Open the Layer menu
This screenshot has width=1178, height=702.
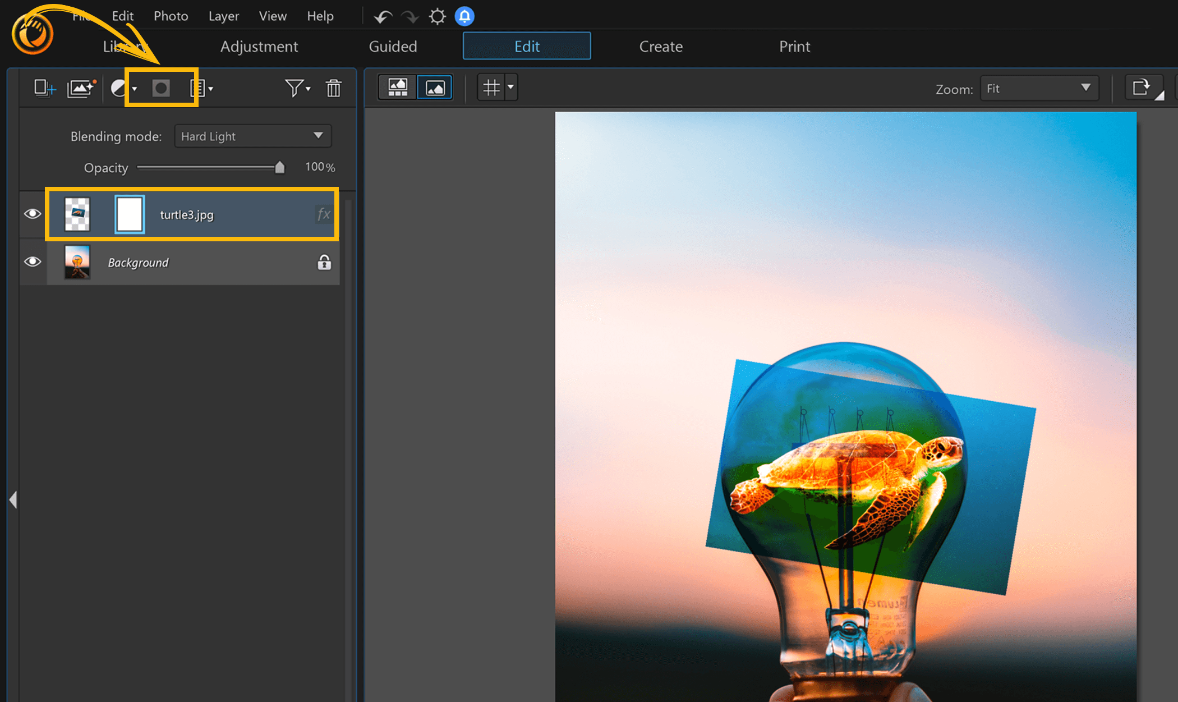click(223, 16)
